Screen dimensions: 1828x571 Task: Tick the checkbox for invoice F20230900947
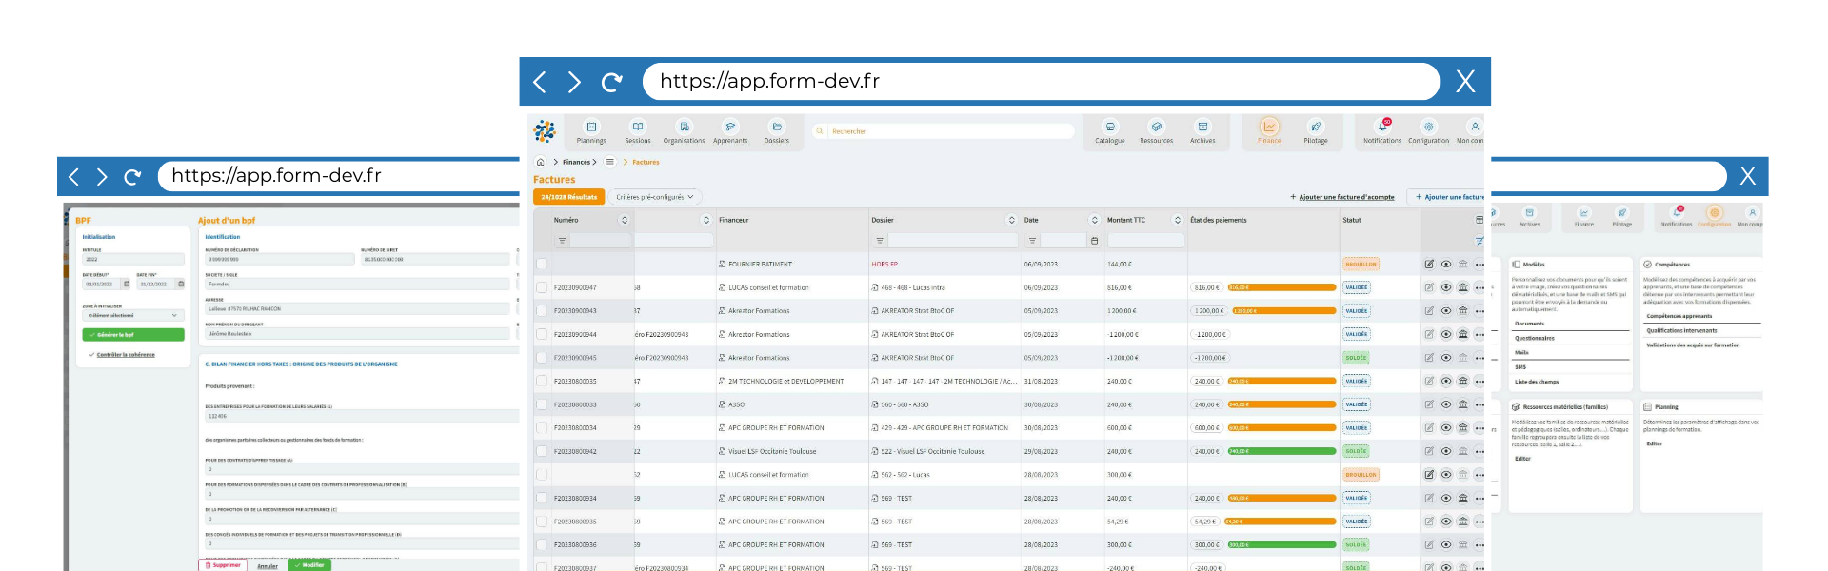542,287
